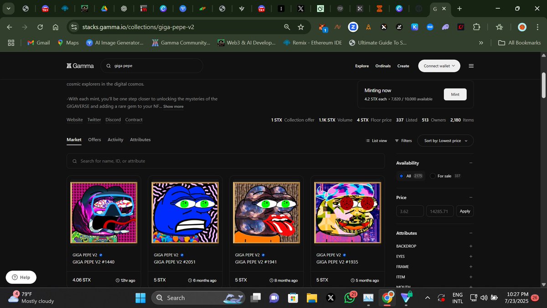Click the Windows Start button
This screenshot has height=308, width=547.
point(140,298)
